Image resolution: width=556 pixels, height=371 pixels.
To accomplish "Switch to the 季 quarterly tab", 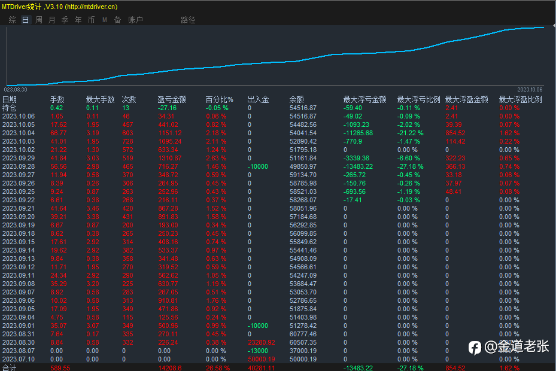I will tap(65, 20).
